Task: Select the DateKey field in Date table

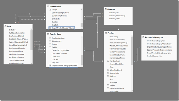Action: pyautogui.click(x=12, y=30)
